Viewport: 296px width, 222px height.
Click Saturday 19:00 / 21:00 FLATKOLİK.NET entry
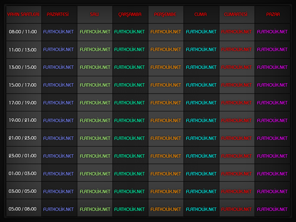tap(236, 120)
